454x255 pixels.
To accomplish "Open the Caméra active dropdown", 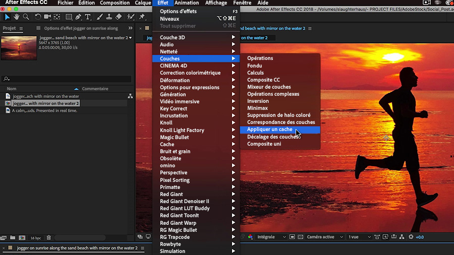I will click(324, 237).
